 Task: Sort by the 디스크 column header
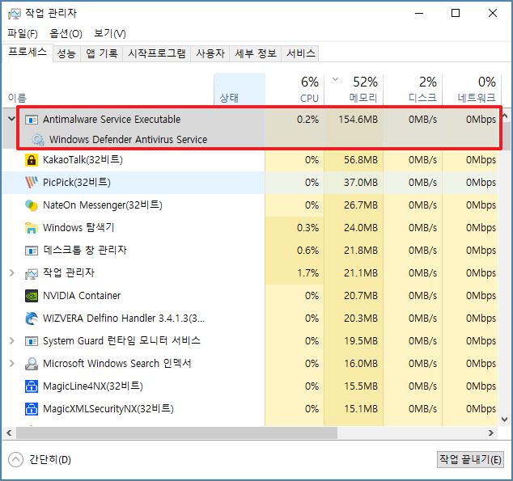coord(413,89)
